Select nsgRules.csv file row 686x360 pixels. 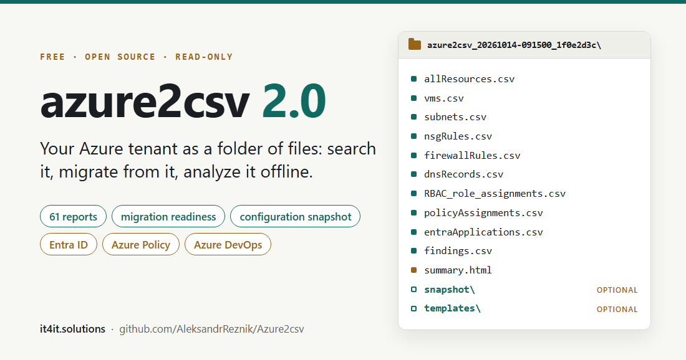coord(458,136)
